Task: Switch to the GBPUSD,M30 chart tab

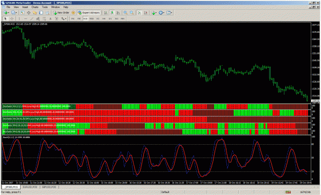Action: (x=49, y=187)
